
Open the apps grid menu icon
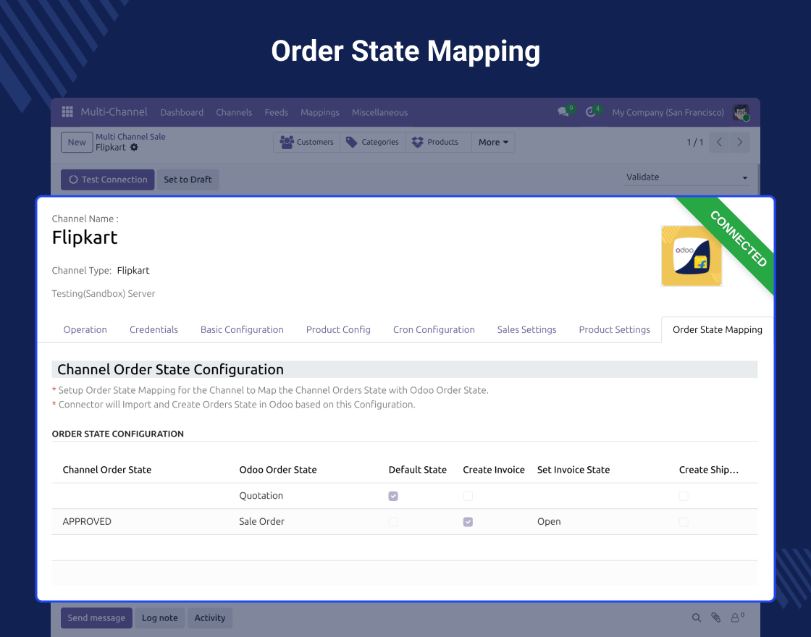(x=67, y=111)
